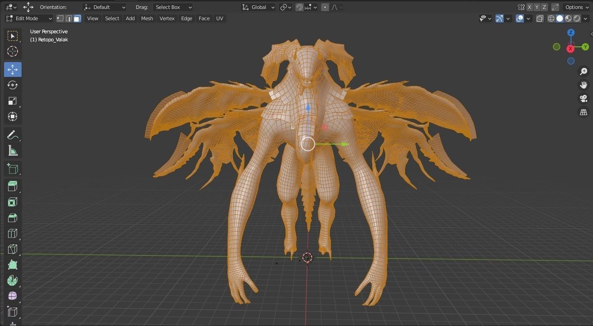The height and width of the screenshot is (326, 593).
Task: Click the mesh mirror butterfly icon
Action: (521, 7)
